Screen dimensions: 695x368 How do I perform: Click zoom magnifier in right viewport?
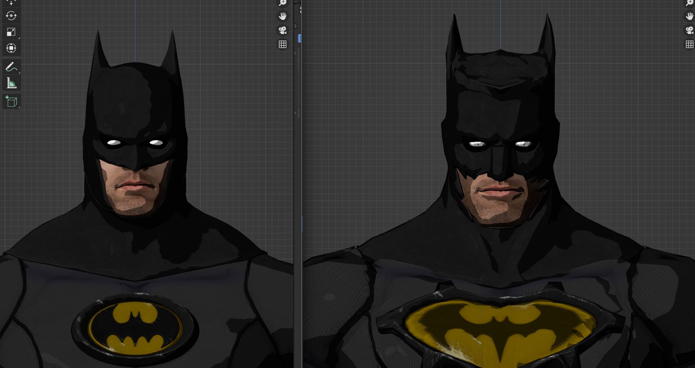(689, 3)
